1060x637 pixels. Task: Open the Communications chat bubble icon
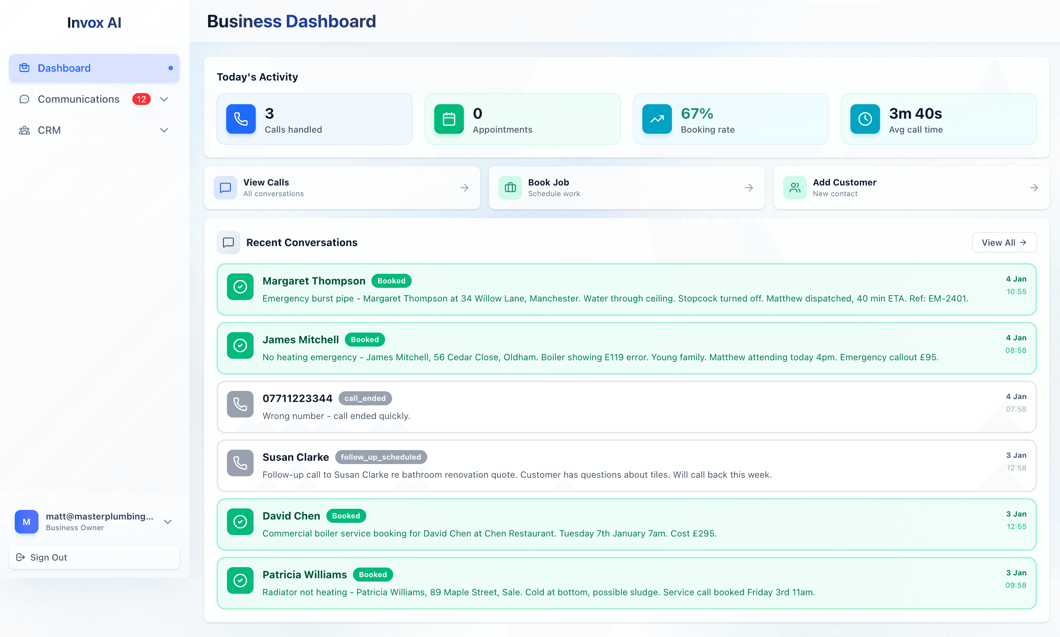24,99
